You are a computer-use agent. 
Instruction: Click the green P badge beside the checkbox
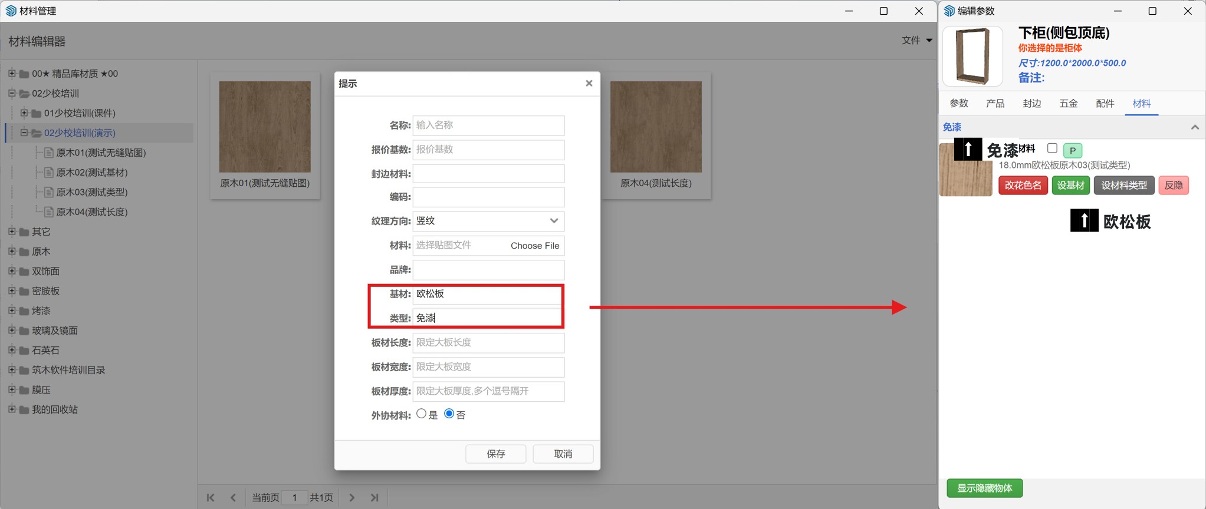(1073, 150)
